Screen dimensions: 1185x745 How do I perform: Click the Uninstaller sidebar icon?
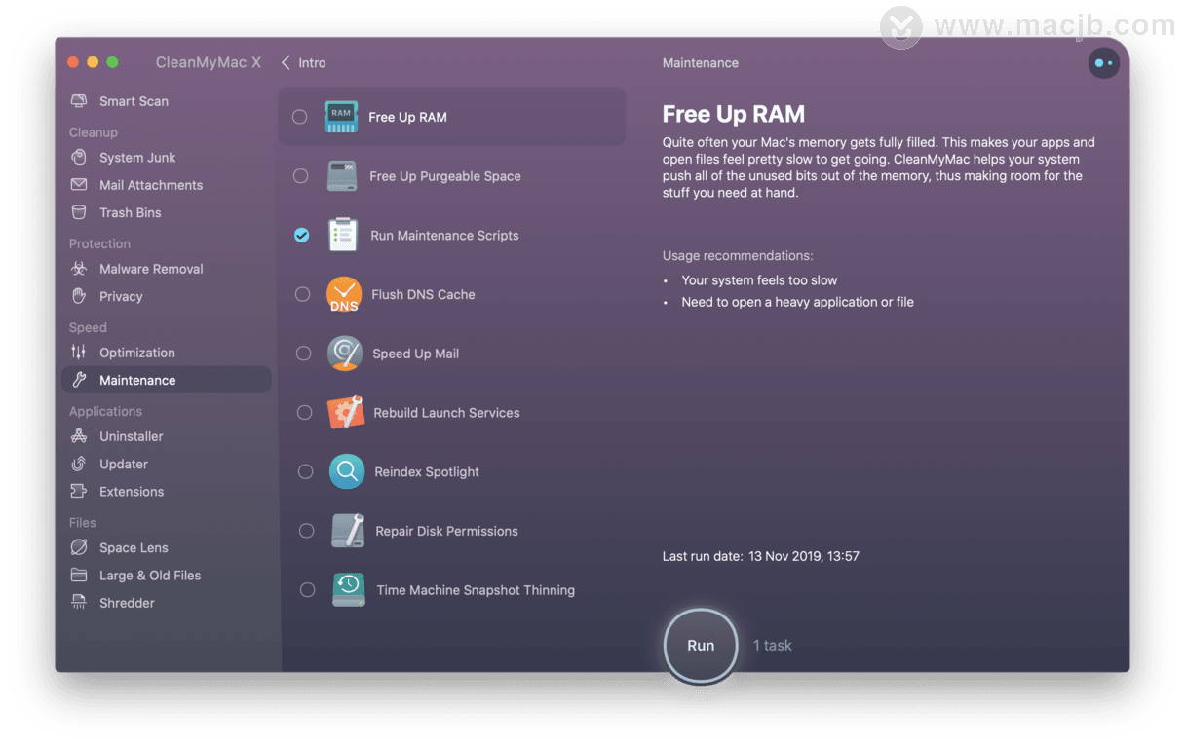pos(79,436)
